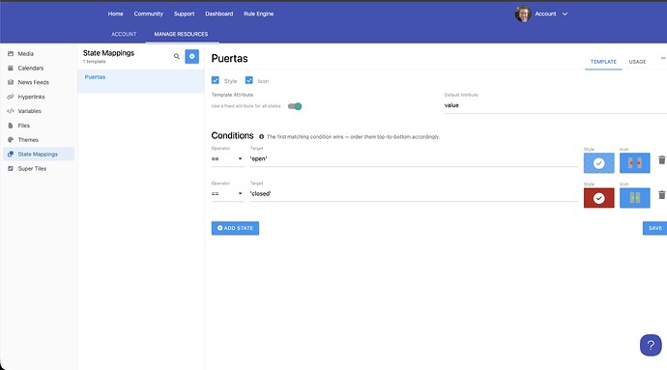Delete the 'closed' condition row
Image resolution: width=667 pixels, height=370 pixels.
point(661,195)
